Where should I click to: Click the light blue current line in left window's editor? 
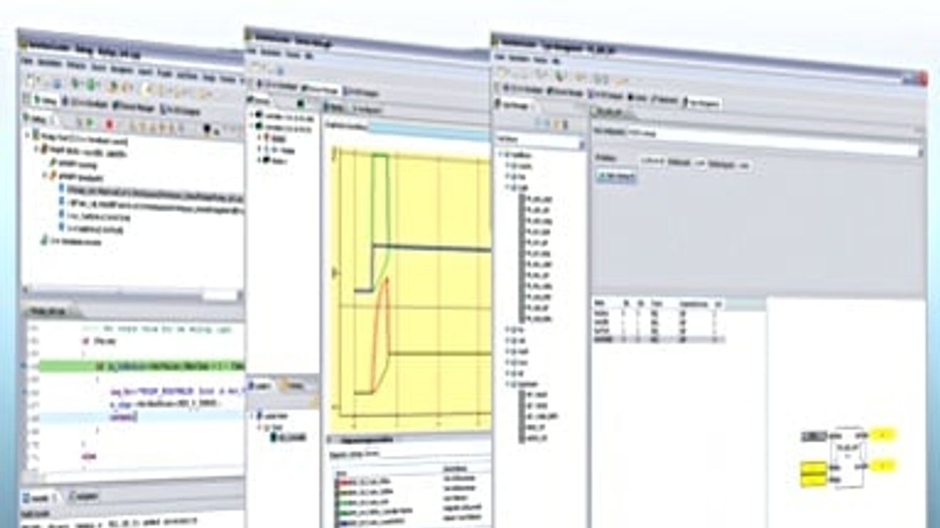pos(141,416)
